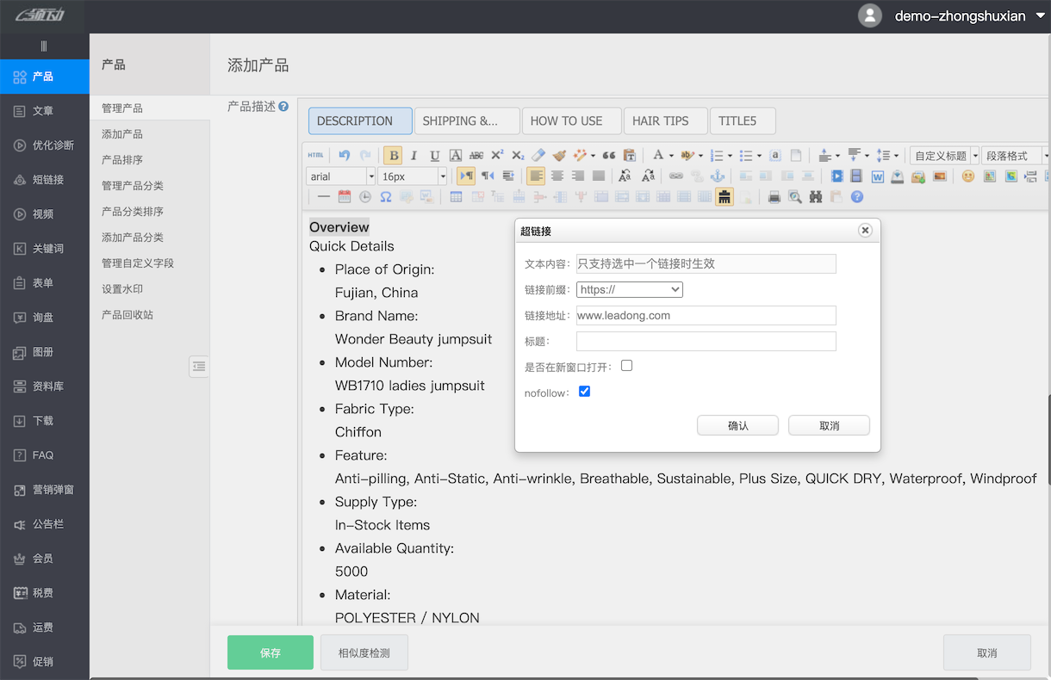Click the print icon in editor
This screenshot has height=680, width=1051.
pos(774,197)
